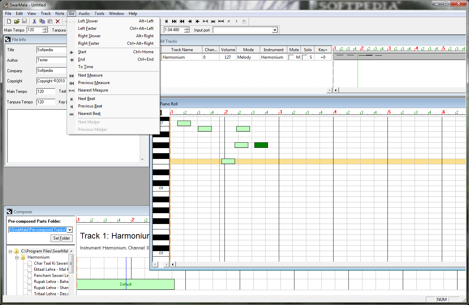Jump to end toolbar icon

pos(190,21)
